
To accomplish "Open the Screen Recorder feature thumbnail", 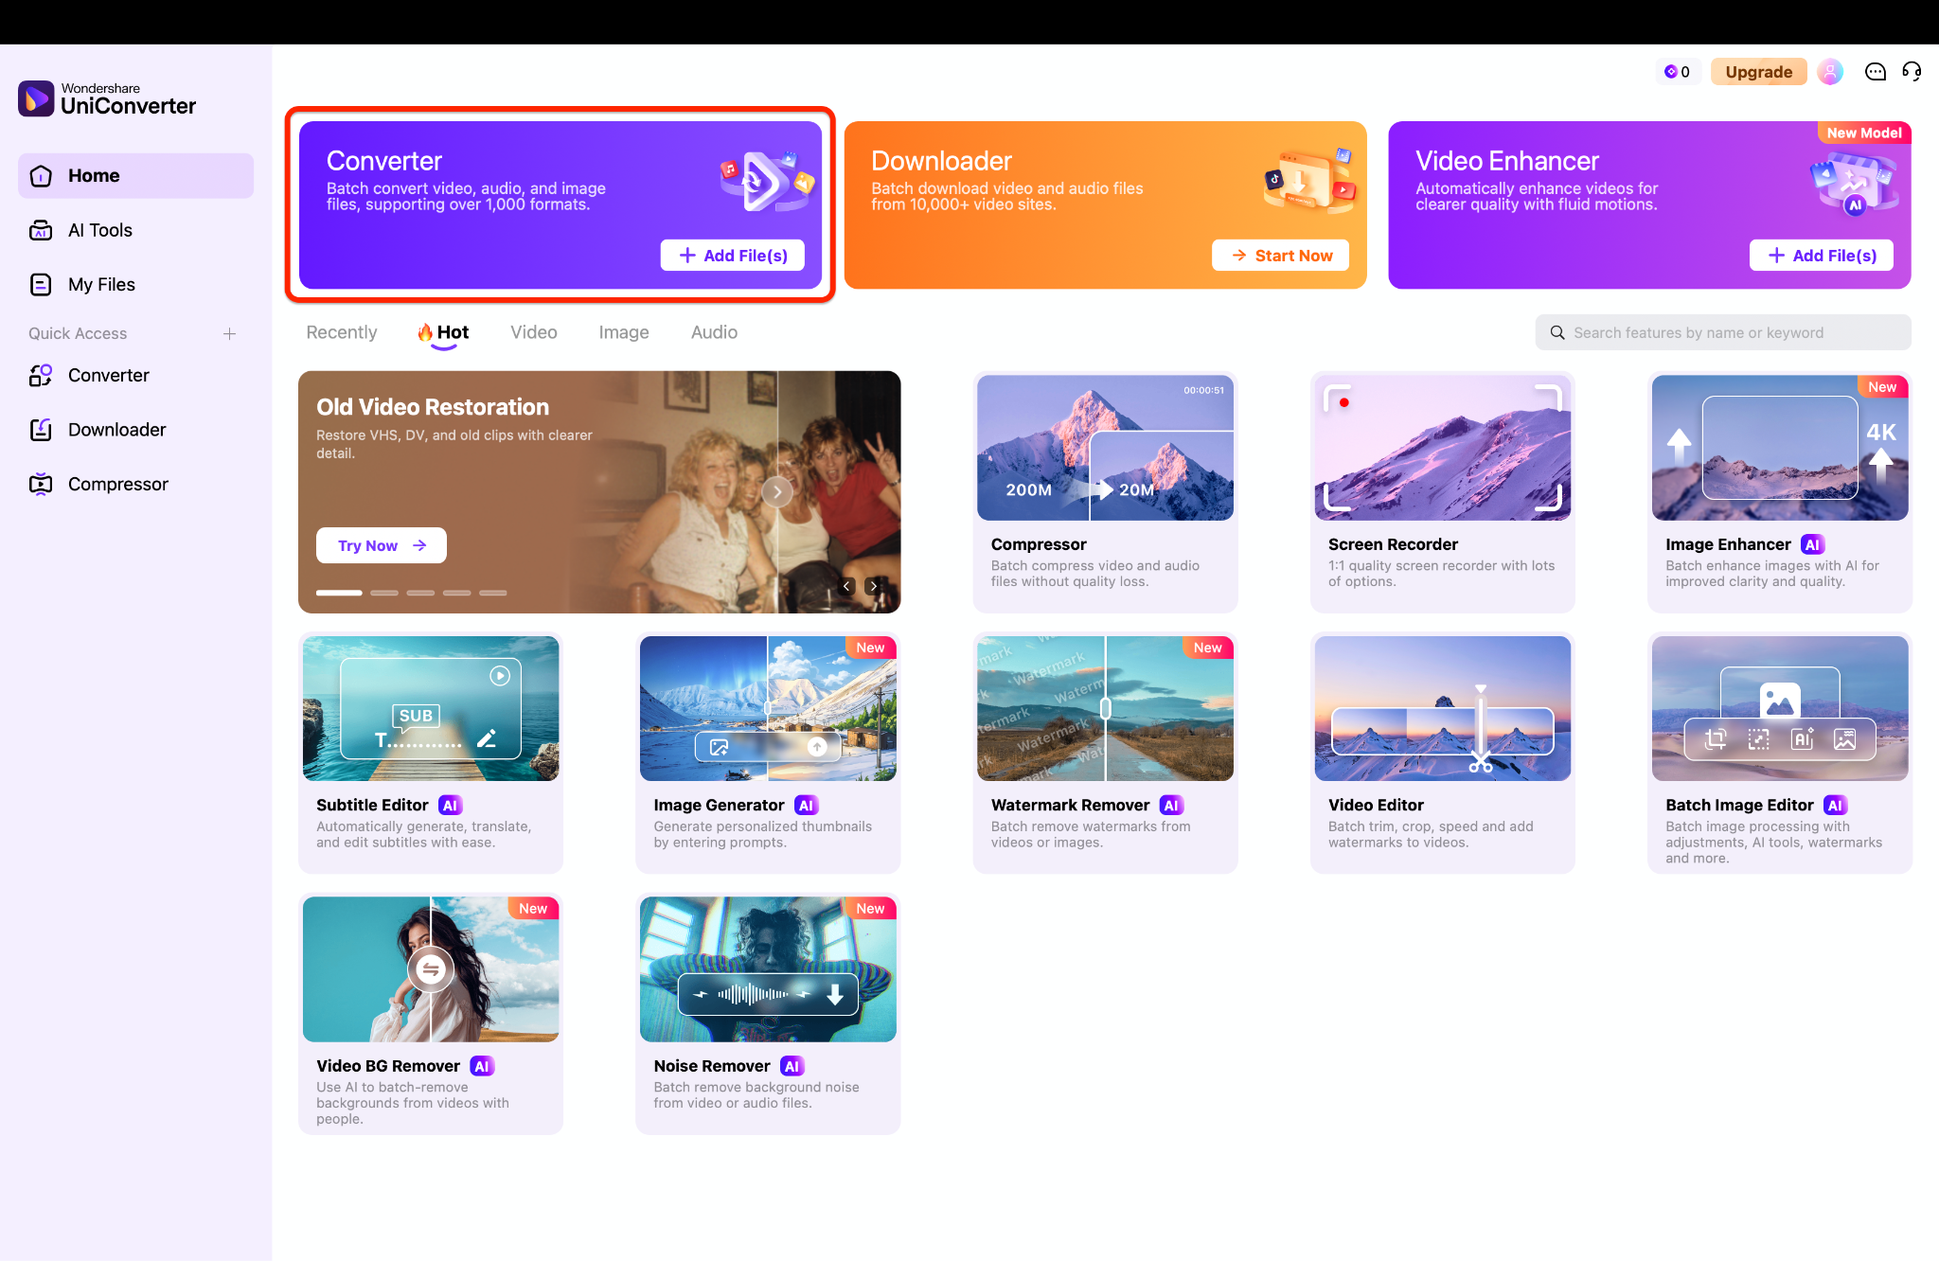I will [1443, 448].
